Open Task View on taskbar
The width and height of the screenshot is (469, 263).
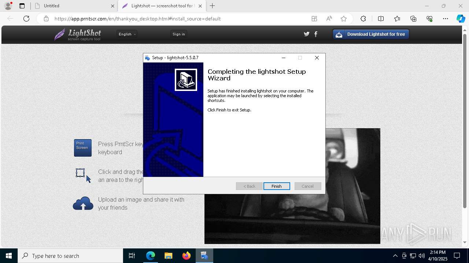tap(132, 256)
